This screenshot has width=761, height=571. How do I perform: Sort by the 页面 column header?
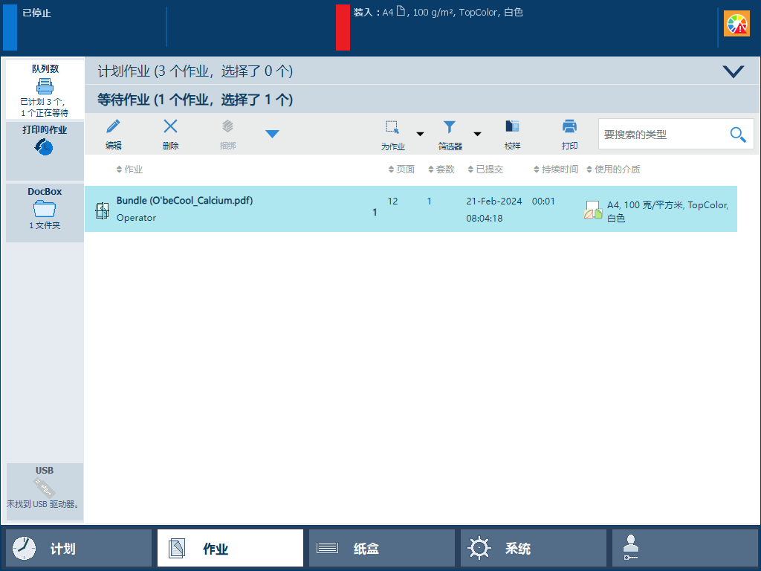tap(401, 169)
